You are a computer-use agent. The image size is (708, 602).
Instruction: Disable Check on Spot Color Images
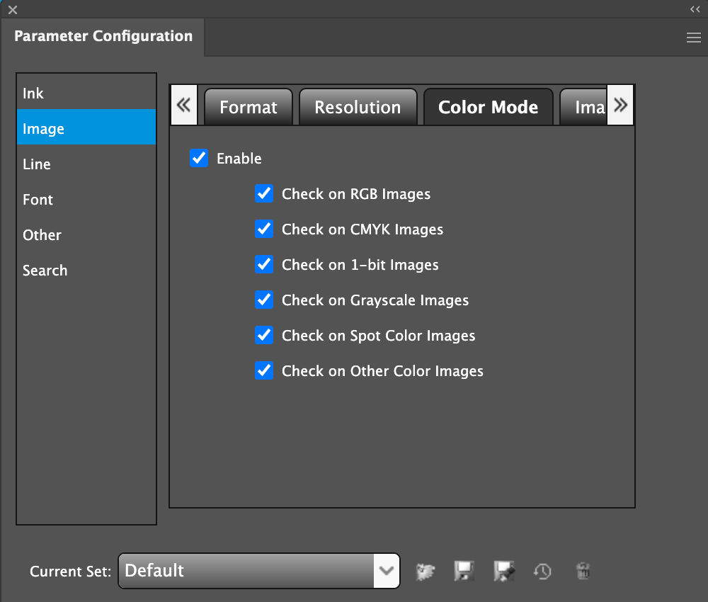264,335
